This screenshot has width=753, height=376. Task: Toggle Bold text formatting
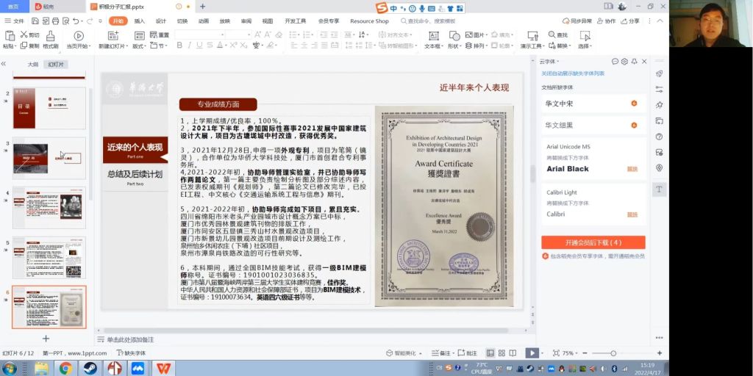[x=180, y=46]
